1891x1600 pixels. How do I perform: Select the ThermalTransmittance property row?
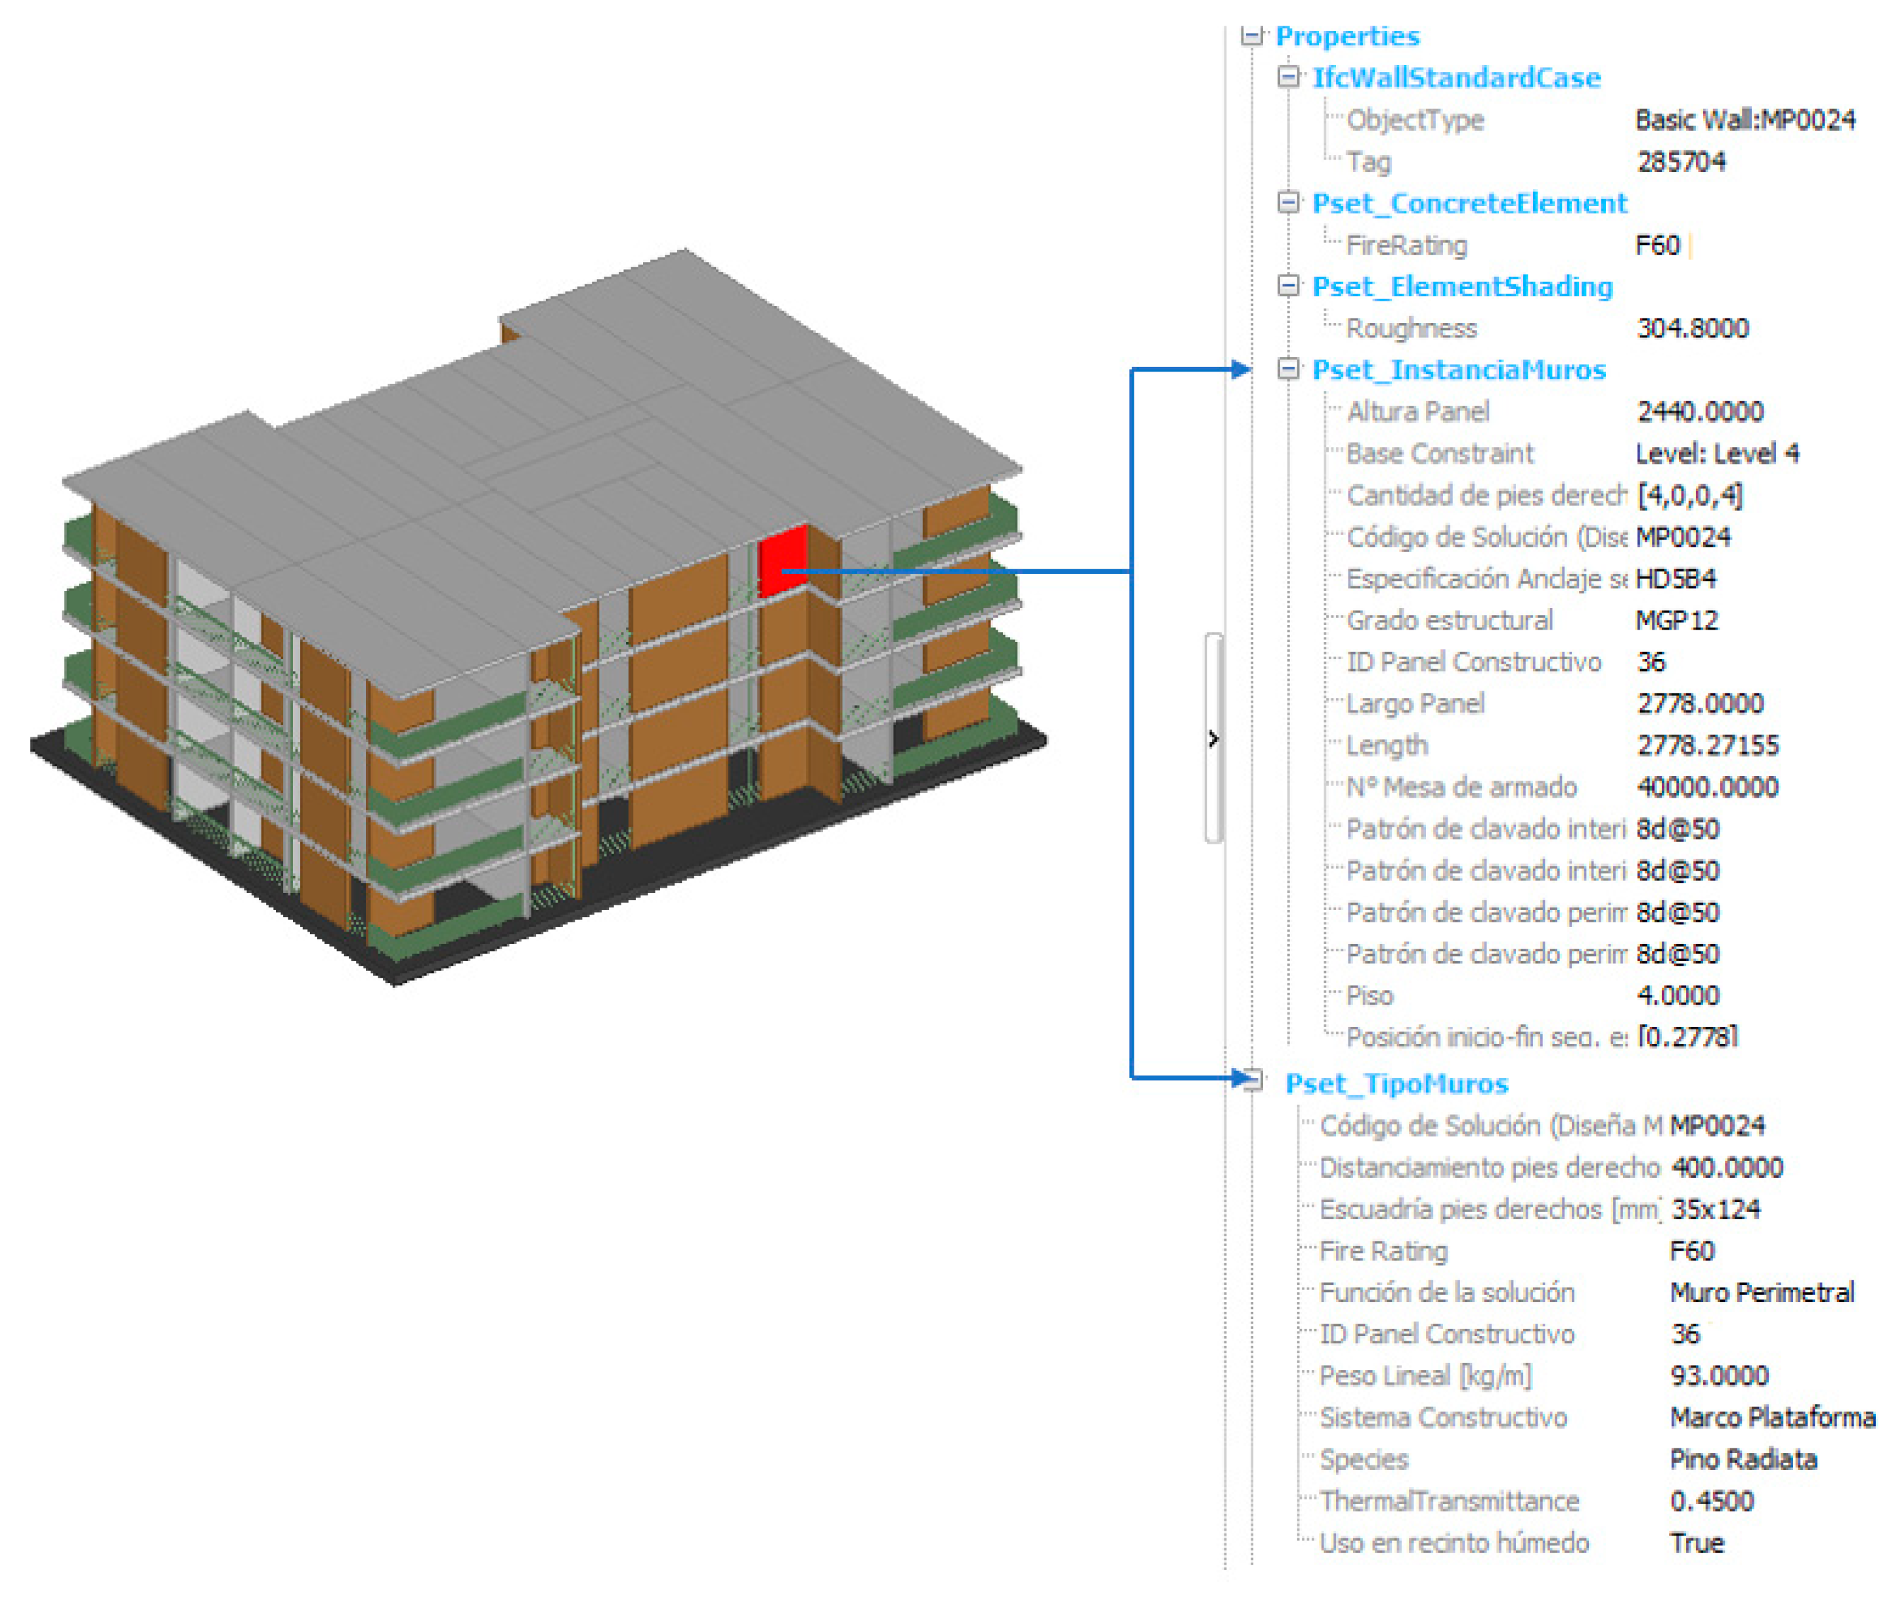(x=1449, y=1501)
